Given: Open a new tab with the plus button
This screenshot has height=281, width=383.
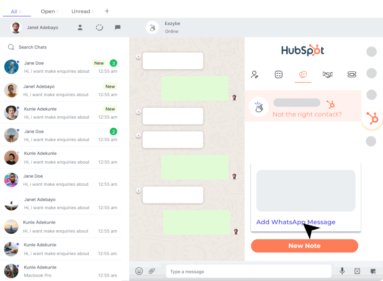Looking at the screenshot, I should point(106,11).
